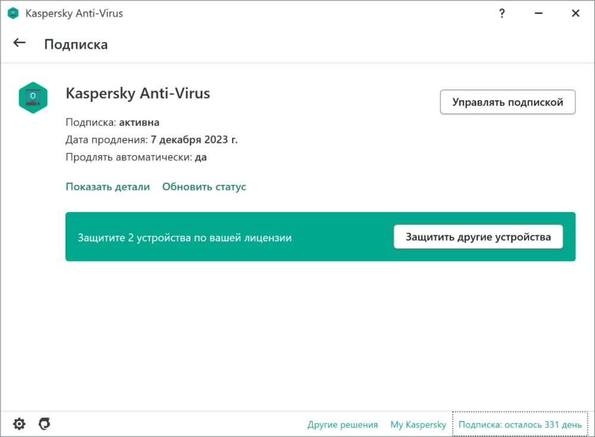Click the Kaspersky hexagon product icon

click(x=33, y=98)
